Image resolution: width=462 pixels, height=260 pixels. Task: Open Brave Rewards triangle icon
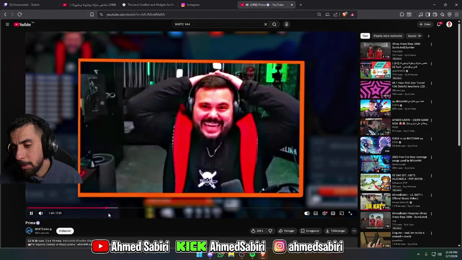point(352,14)
